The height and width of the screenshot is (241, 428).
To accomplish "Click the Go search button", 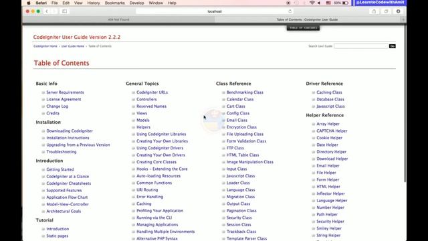I will [x=393, y=46].
